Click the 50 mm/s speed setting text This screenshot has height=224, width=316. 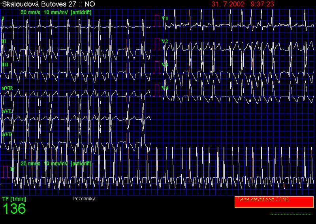point(29,12)
